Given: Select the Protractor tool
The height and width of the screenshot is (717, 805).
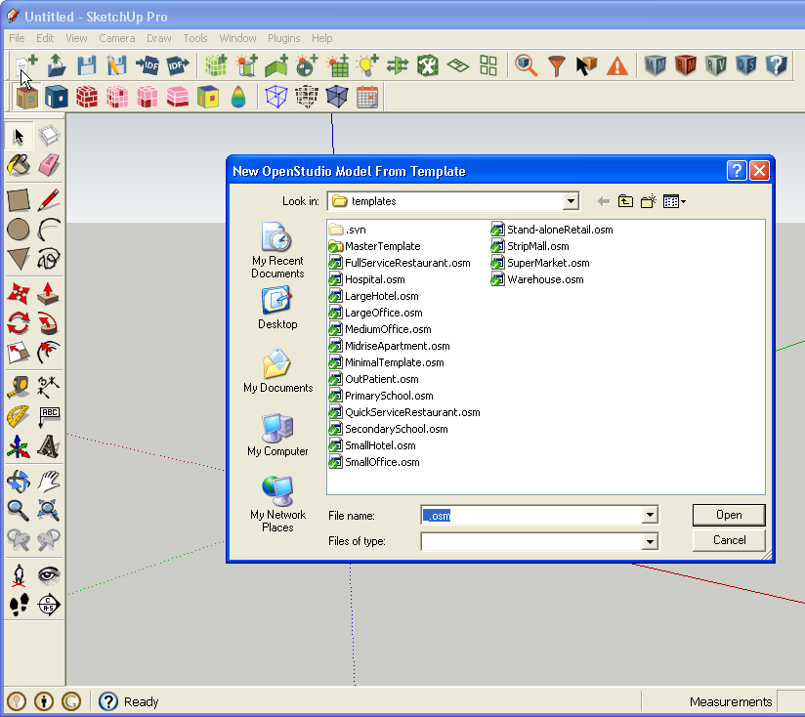Looking at the screenshot, I should tap(19, 416).
